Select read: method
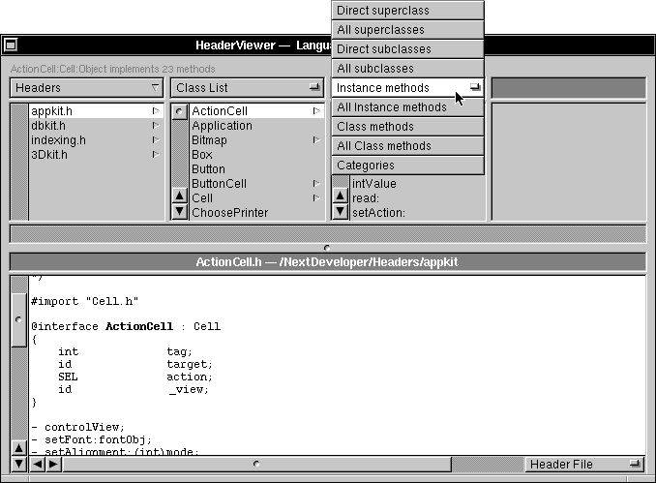 click(x=418, y=198)
